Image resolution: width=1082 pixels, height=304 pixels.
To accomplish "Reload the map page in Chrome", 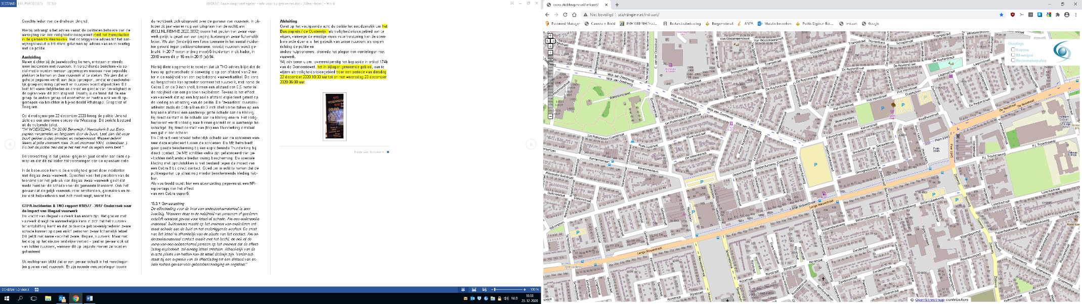I will [565, 15].
